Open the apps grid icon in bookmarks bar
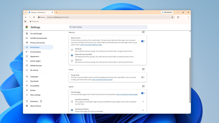 pos(25,21)
